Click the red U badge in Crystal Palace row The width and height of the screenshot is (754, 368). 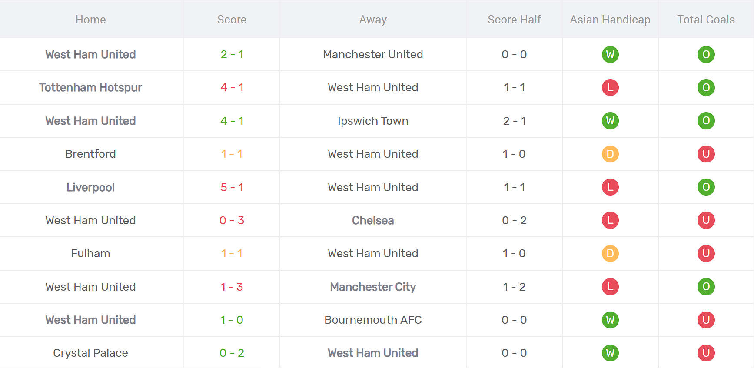(x=706, y=353)
